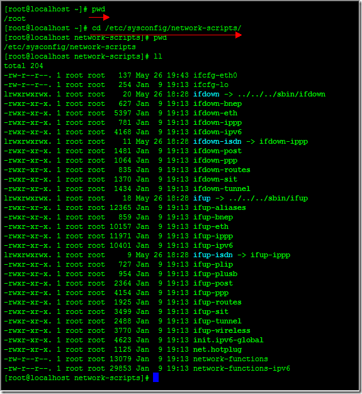Select the ifup-plip file name

[213, 265]
